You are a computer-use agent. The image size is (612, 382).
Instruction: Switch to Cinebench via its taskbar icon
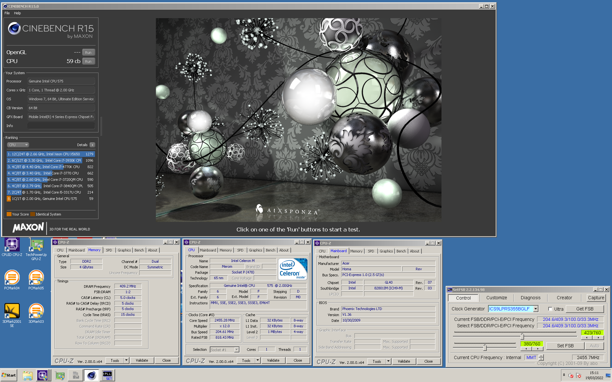tap(91, 376)
